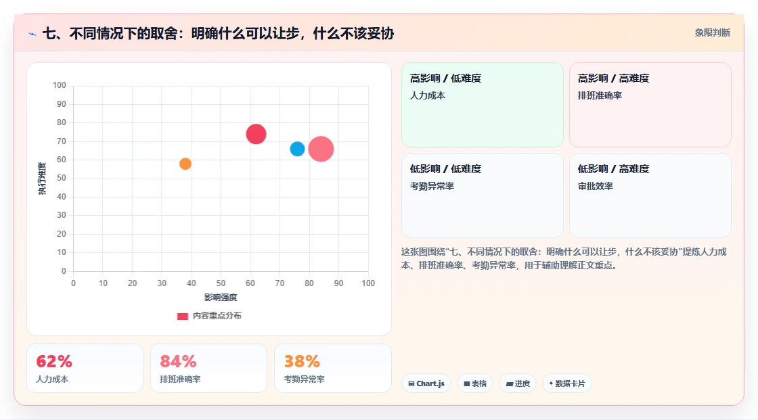Click 人力成本 text in the green quadrant

pos(427,95)
